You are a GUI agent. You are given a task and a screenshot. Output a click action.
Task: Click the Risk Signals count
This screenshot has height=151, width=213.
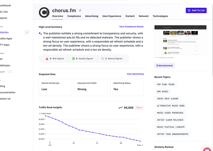(51, 59)
